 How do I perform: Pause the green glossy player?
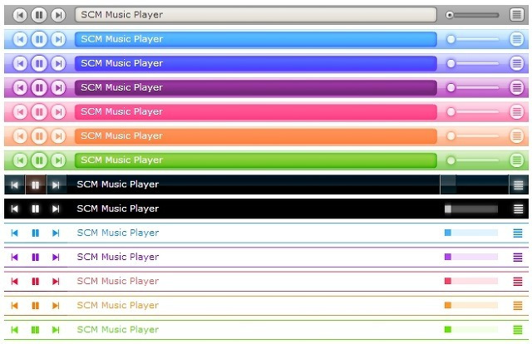click(39, 160)
